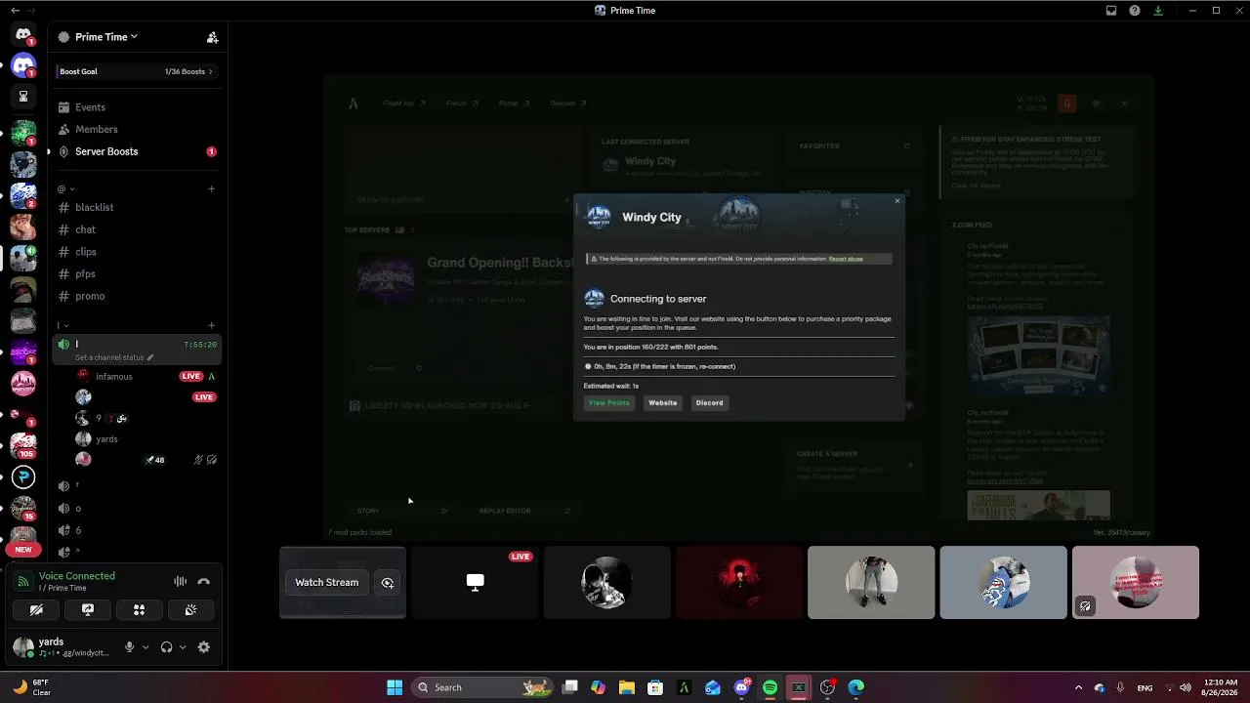The width and height of the screenshot is (1250, 703).
Task: Click the Discord button in the dialog
Action: tap(710, 402)
